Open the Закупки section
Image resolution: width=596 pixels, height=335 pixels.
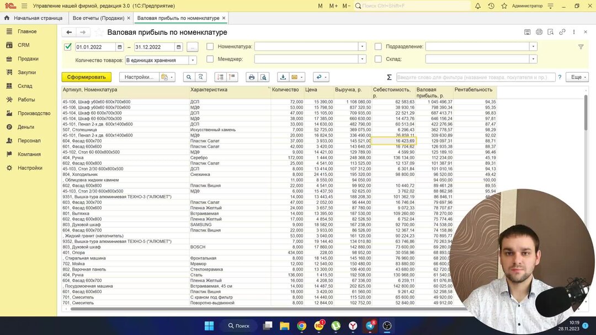click(26, 72)
